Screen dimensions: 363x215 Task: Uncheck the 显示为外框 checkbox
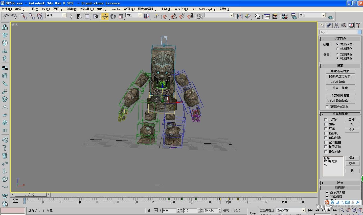tap(327, 192)
